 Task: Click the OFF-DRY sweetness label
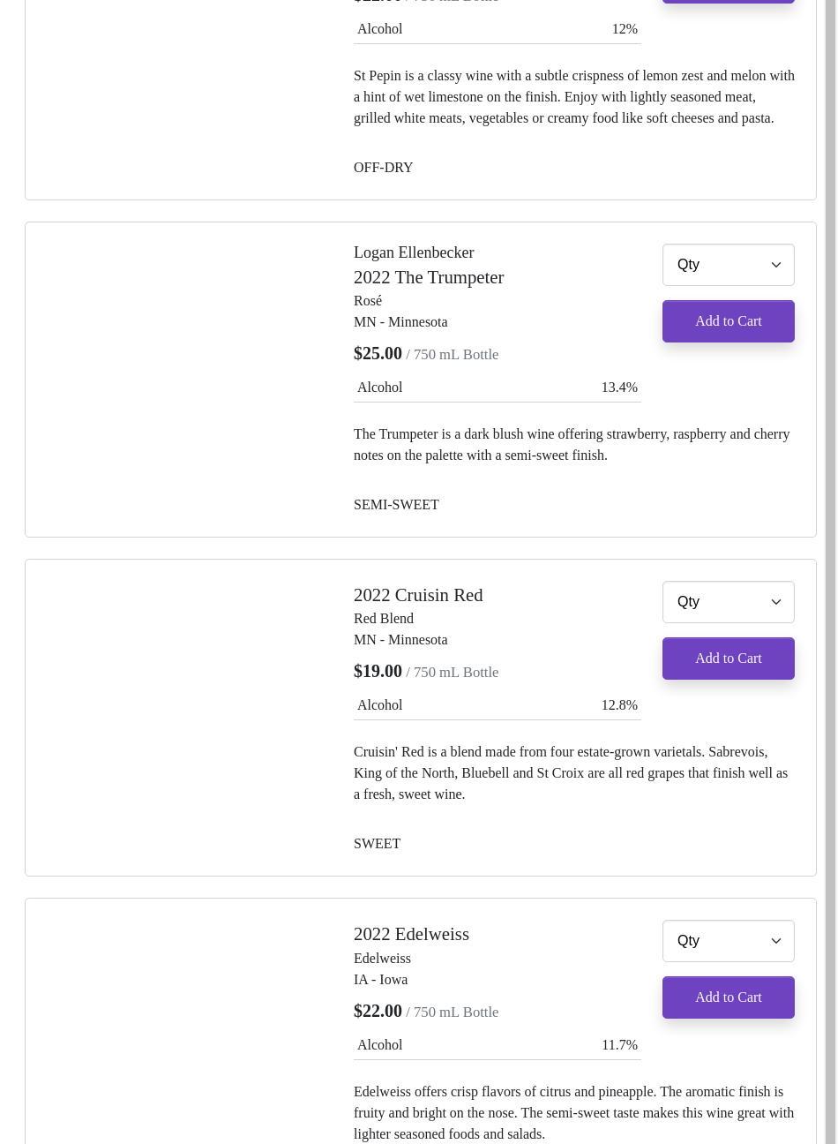click(x=383, y=168)
